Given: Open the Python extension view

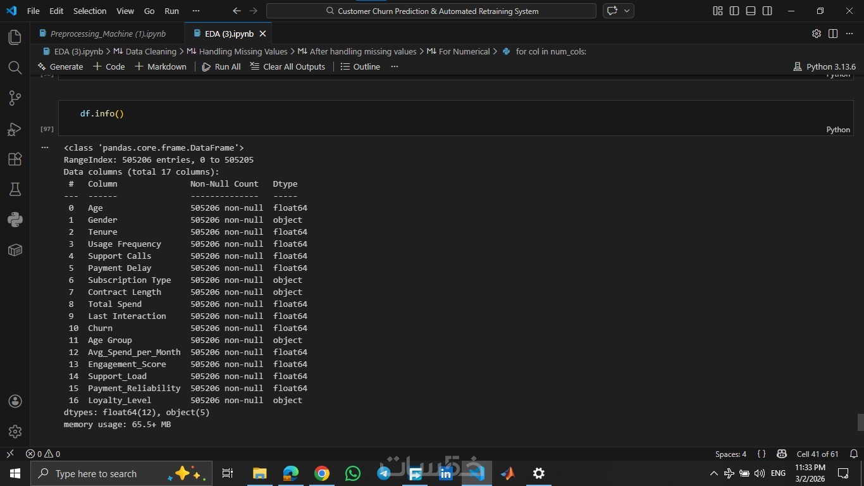Looking at the screenshot, I should (15, 220).
